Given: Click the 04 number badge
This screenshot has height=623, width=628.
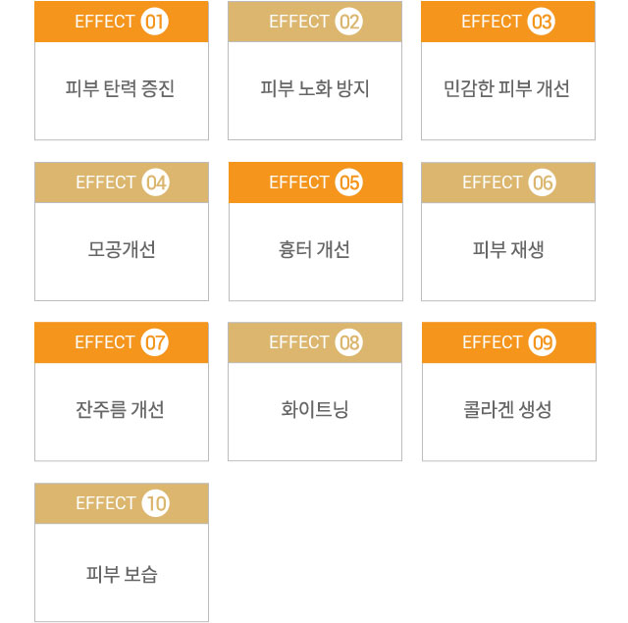Looking at the screenshot, I should pyautogui.click(x=155, y=182).
